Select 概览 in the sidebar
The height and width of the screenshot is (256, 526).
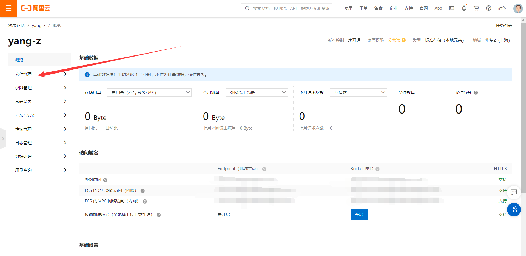[39, 60]
